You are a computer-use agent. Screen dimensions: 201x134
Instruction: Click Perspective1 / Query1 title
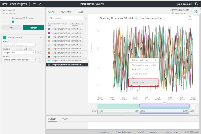(92, 4)
